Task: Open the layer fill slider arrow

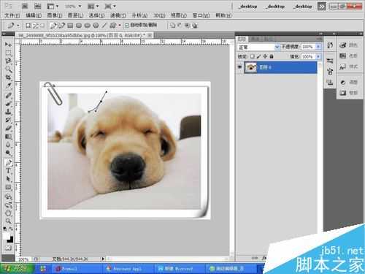Action: 318,56
